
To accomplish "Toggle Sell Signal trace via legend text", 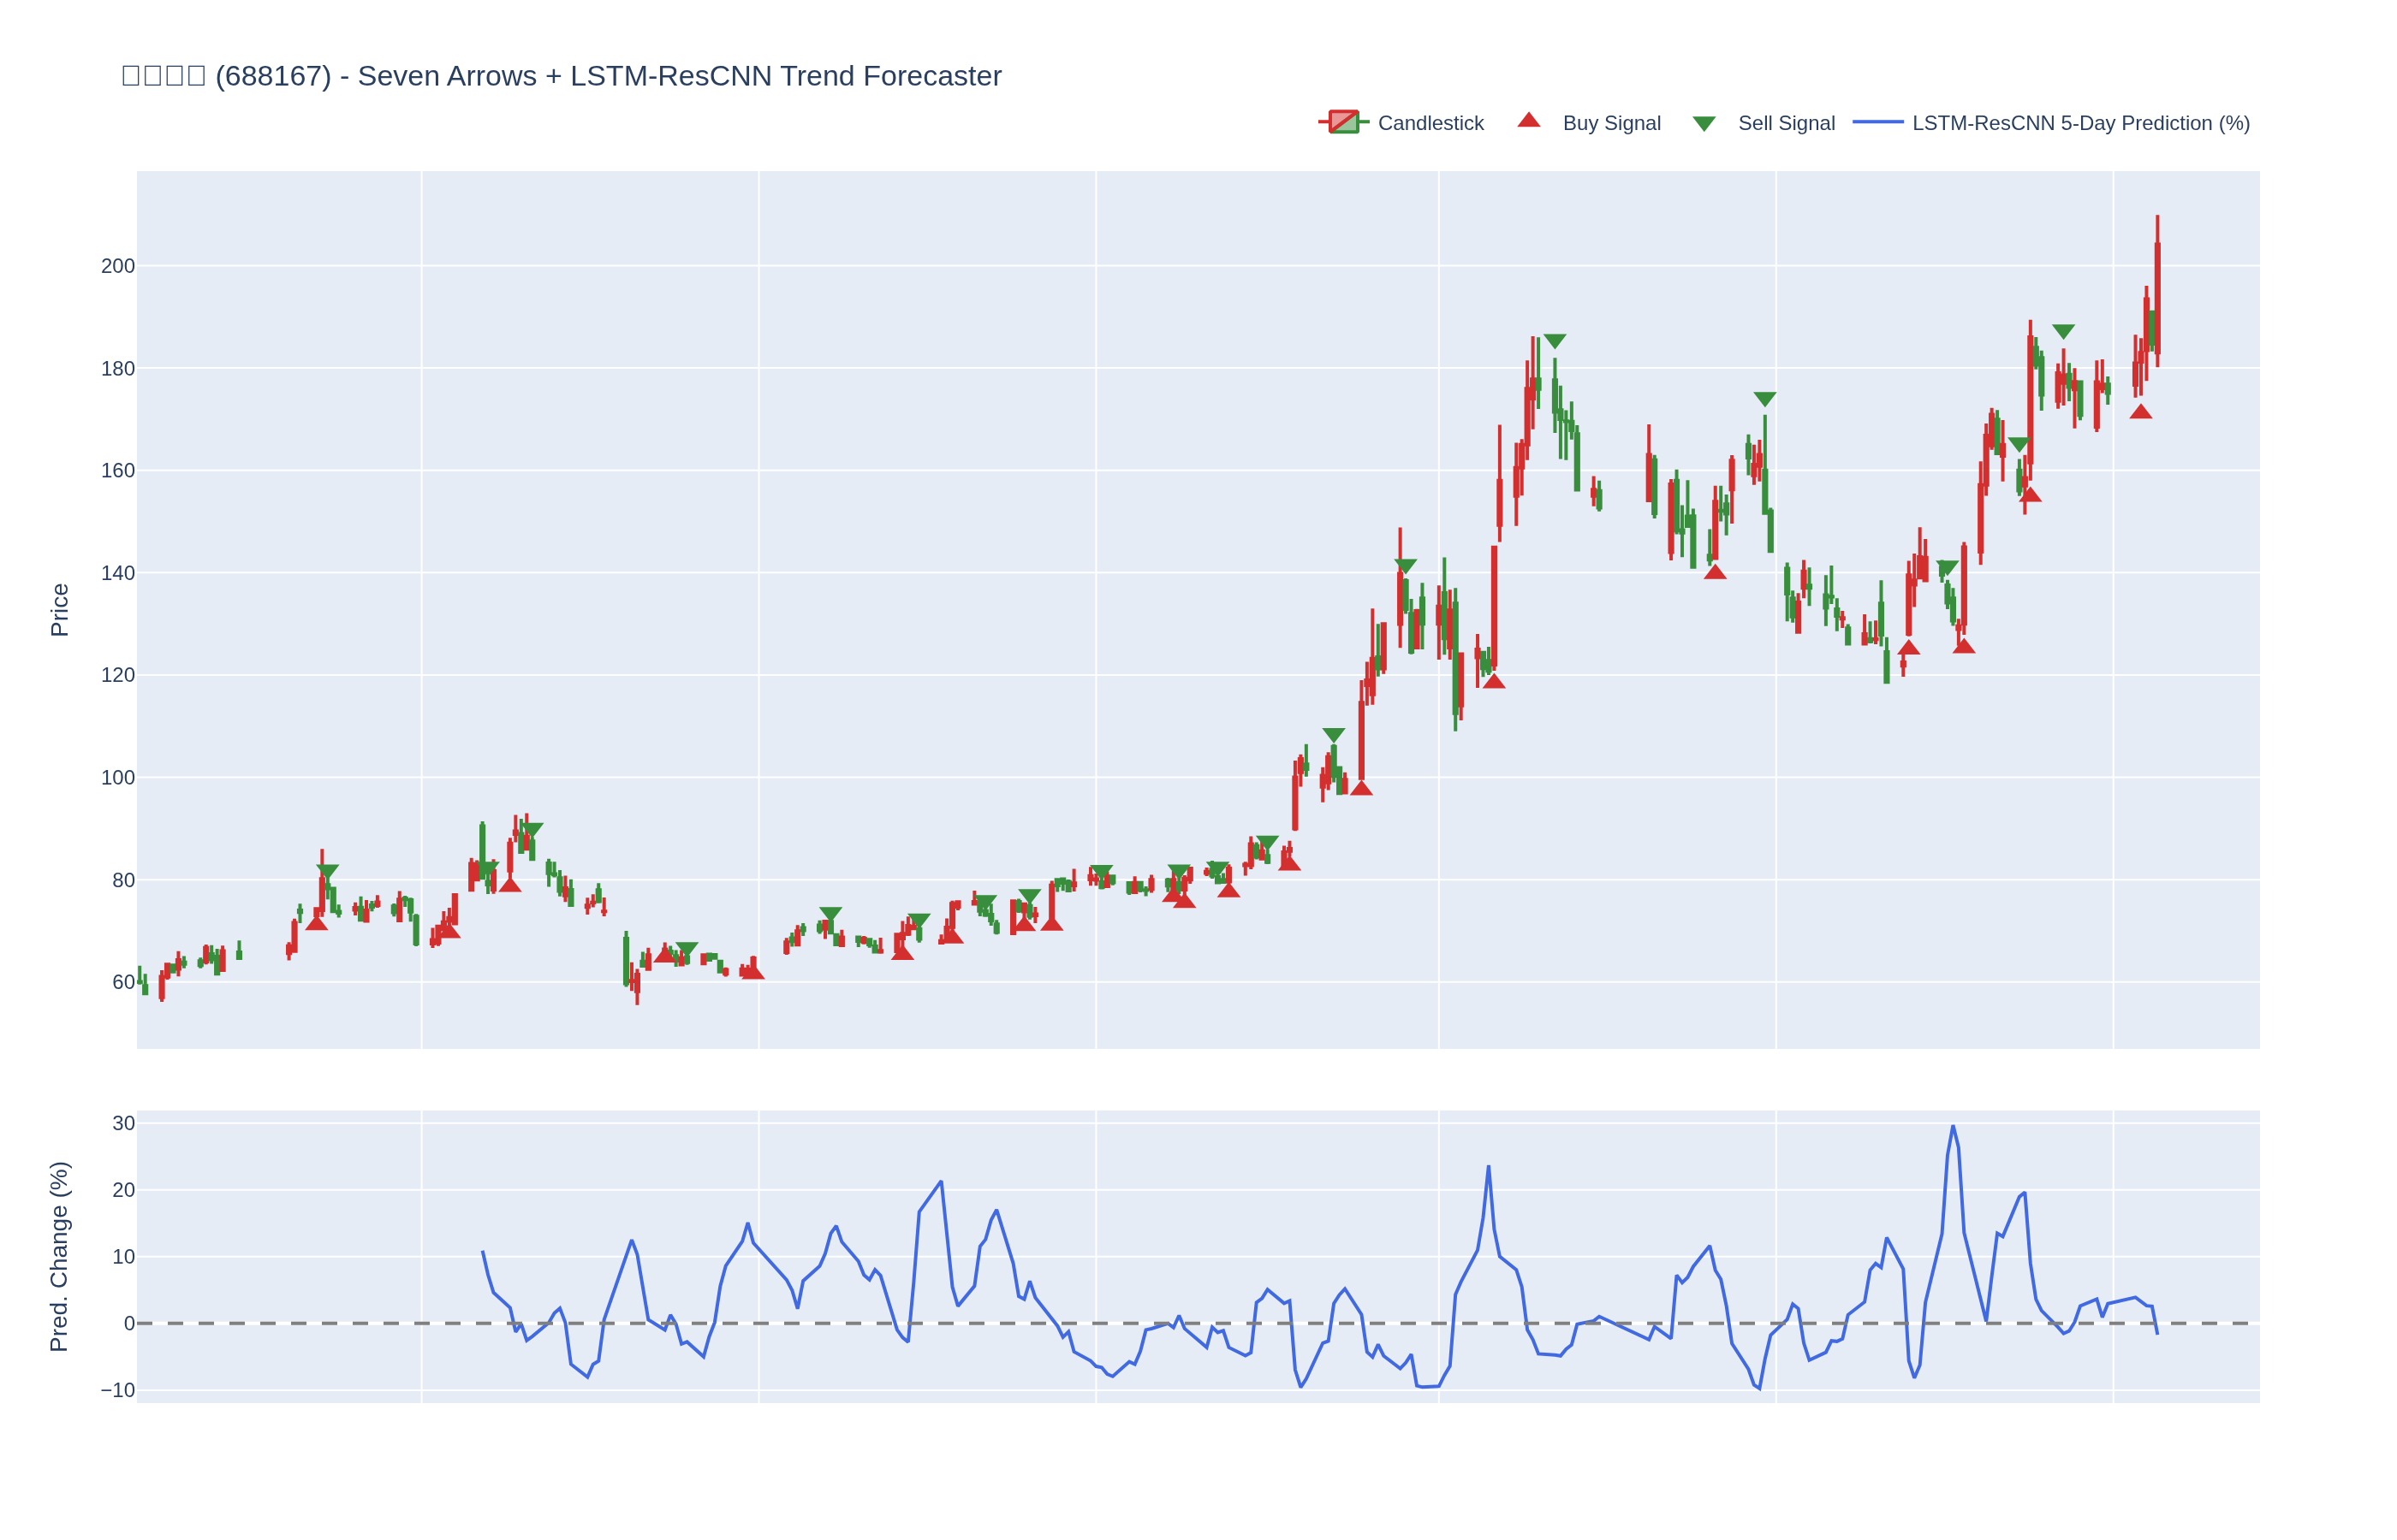I will (x=1786, y=123).
